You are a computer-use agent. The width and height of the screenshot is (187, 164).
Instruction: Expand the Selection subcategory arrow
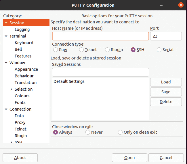click(11, 89)
